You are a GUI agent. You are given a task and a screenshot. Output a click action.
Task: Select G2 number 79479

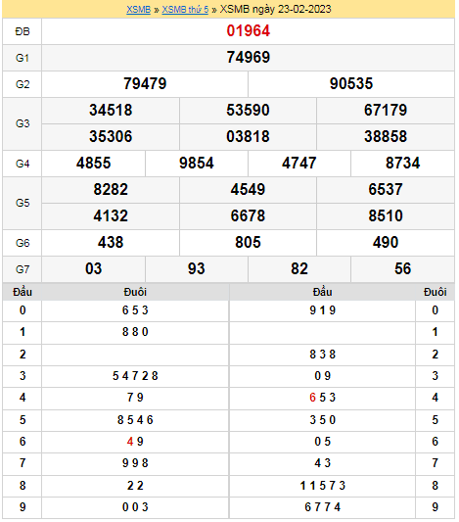(x=145, y=83)
